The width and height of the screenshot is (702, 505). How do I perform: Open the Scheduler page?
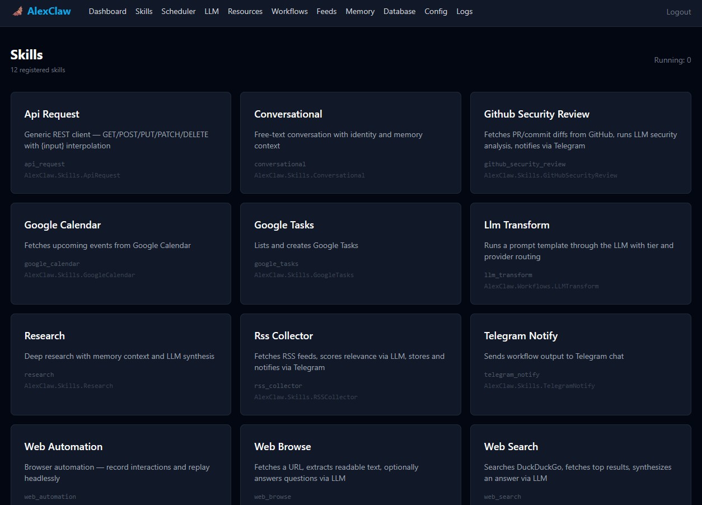179,11
